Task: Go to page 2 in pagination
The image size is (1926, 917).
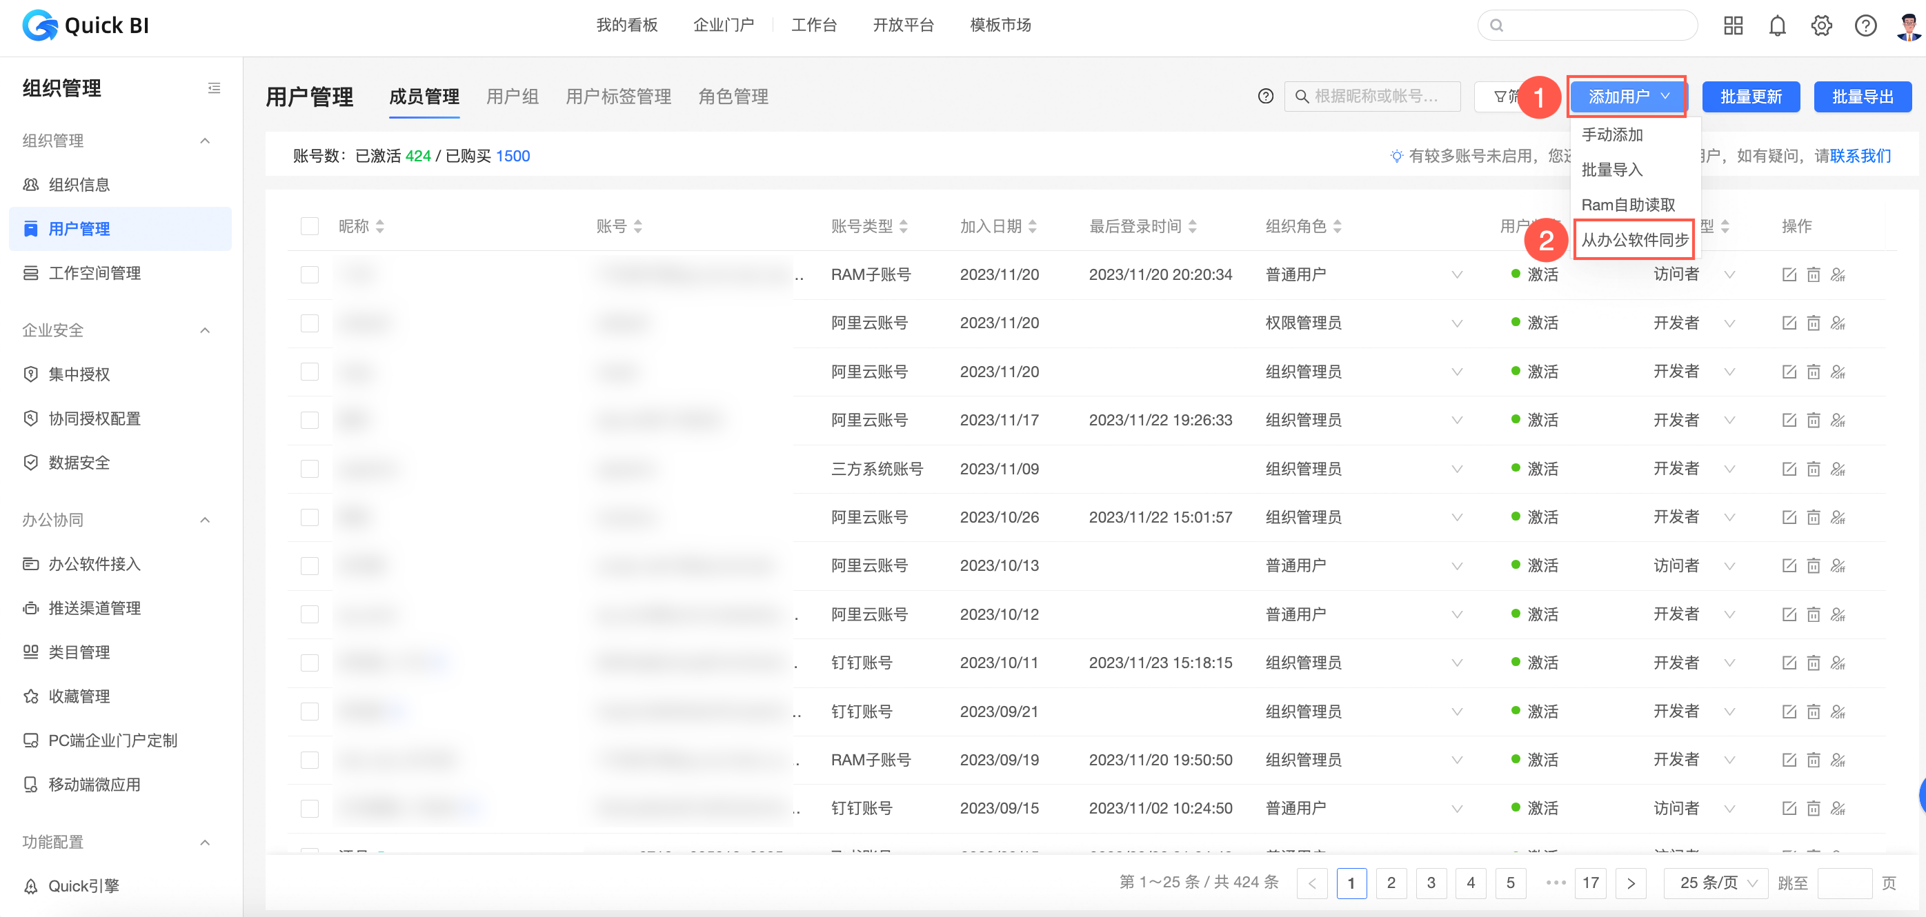Action: coord(1391,883)
